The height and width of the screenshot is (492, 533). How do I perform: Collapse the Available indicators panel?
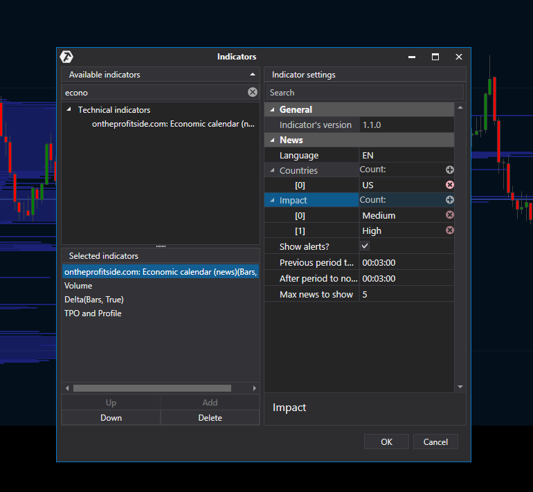[x=252, y=75]
